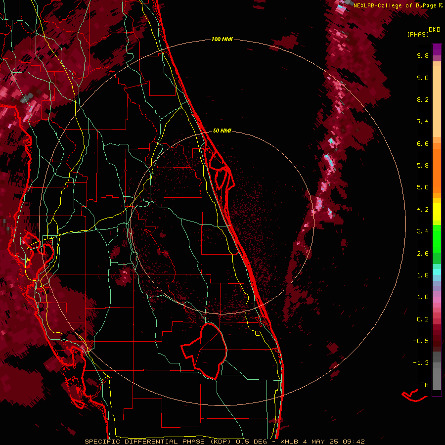The height and width of the screenshot is (445, 445).
Task: Click the TH label at the color bar bottom
Action: [425, 385]
